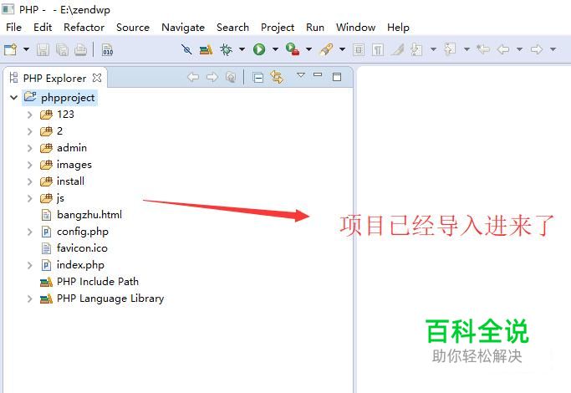Open the Source menu
571x393 pixels.
[x=133, y=28]
